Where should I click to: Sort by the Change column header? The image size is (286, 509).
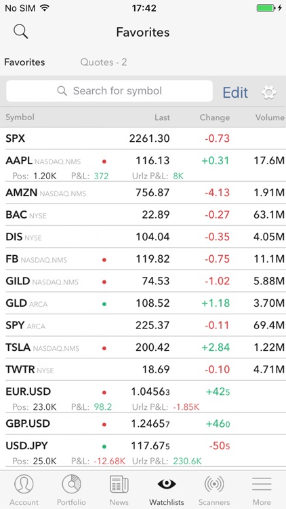[x=215, y=117]
